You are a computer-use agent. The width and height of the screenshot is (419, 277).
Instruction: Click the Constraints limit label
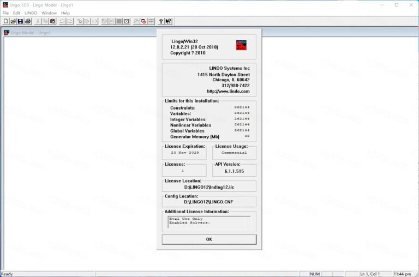point(183,108)
